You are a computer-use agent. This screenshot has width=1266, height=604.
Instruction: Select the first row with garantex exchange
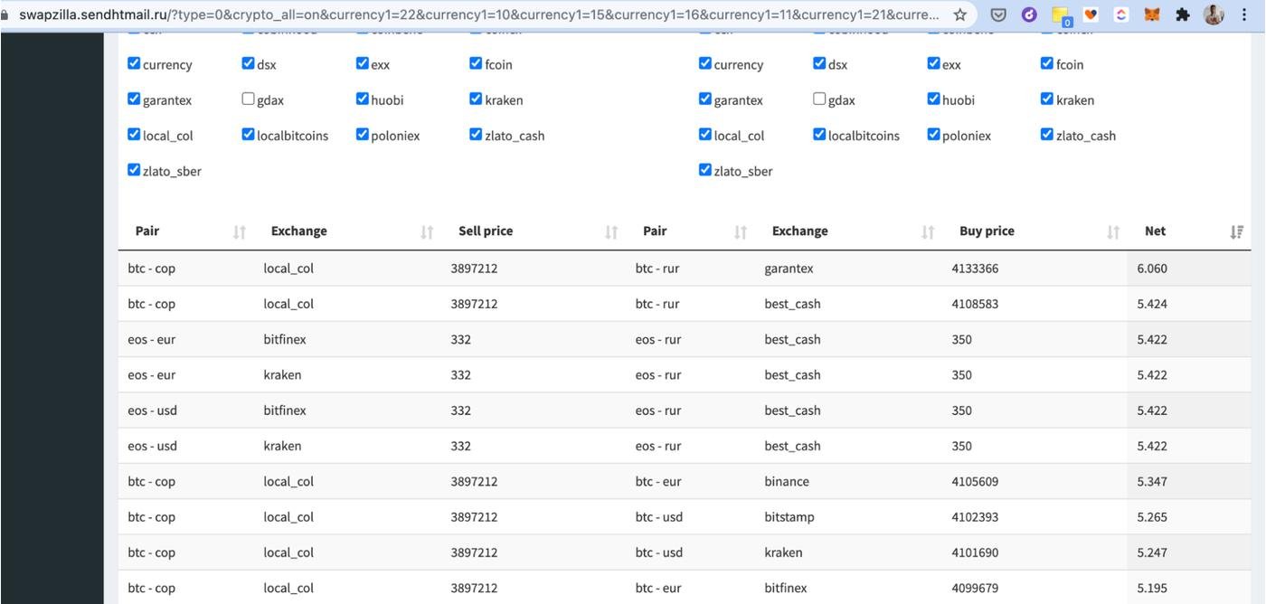click(789, 269)
